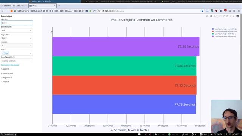Select the Plotly pan tool
The height and width of the screenshot is (136, 242).
tap(214, 16)
